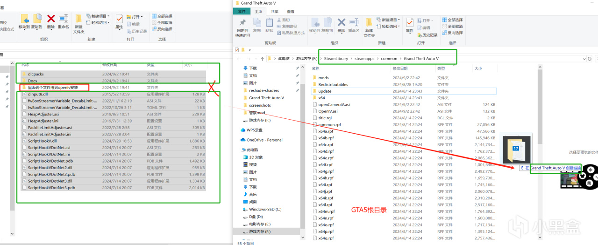The height and width of the screenshot is (245, 598).
Task: Click Paste icon in GTA V window ribbon
Action: [x=270, y=25]
